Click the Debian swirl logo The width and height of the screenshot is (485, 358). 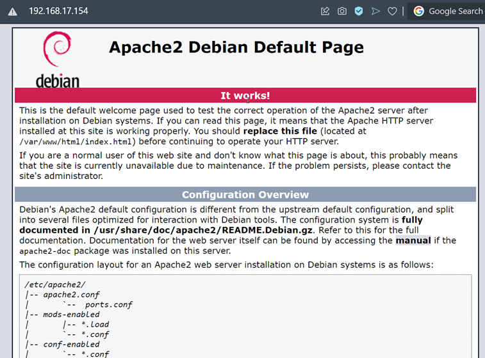56,52
